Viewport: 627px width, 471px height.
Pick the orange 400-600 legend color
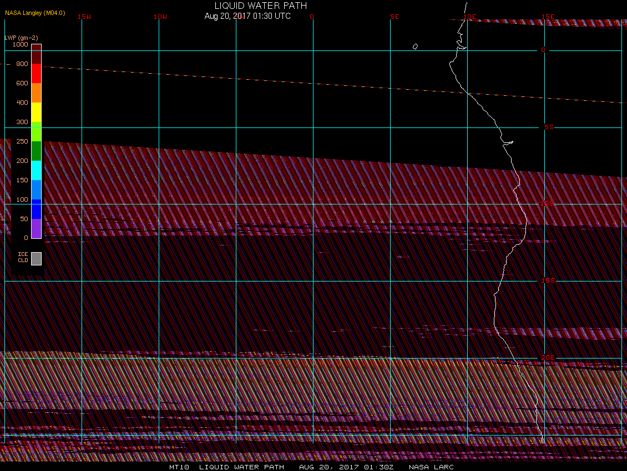[36, 93]
